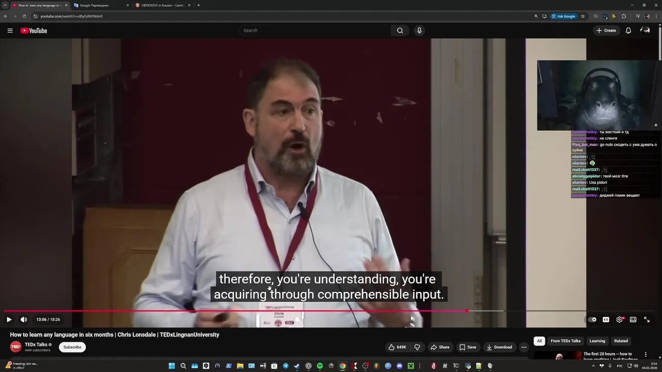662x372 pixels.
Task: Switch to OBVIOUSLY in Russian Cambridge tab
Action: (163, 5)
